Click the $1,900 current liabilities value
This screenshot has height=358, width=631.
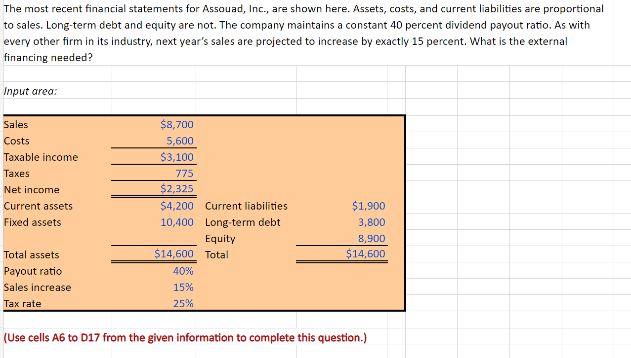369,206
